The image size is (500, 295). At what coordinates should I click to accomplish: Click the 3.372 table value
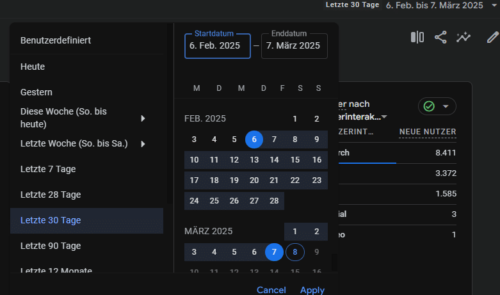point(446,173)
